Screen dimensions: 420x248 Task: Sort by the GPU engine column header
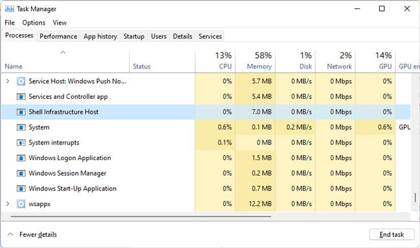(x=408, y=61)
